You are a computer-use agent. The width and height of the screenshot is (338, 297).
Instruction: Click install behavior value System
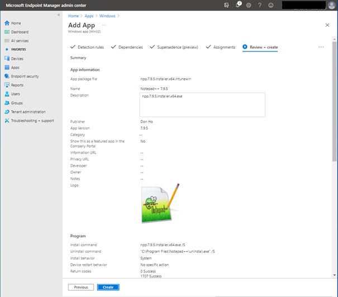point(146,258)
